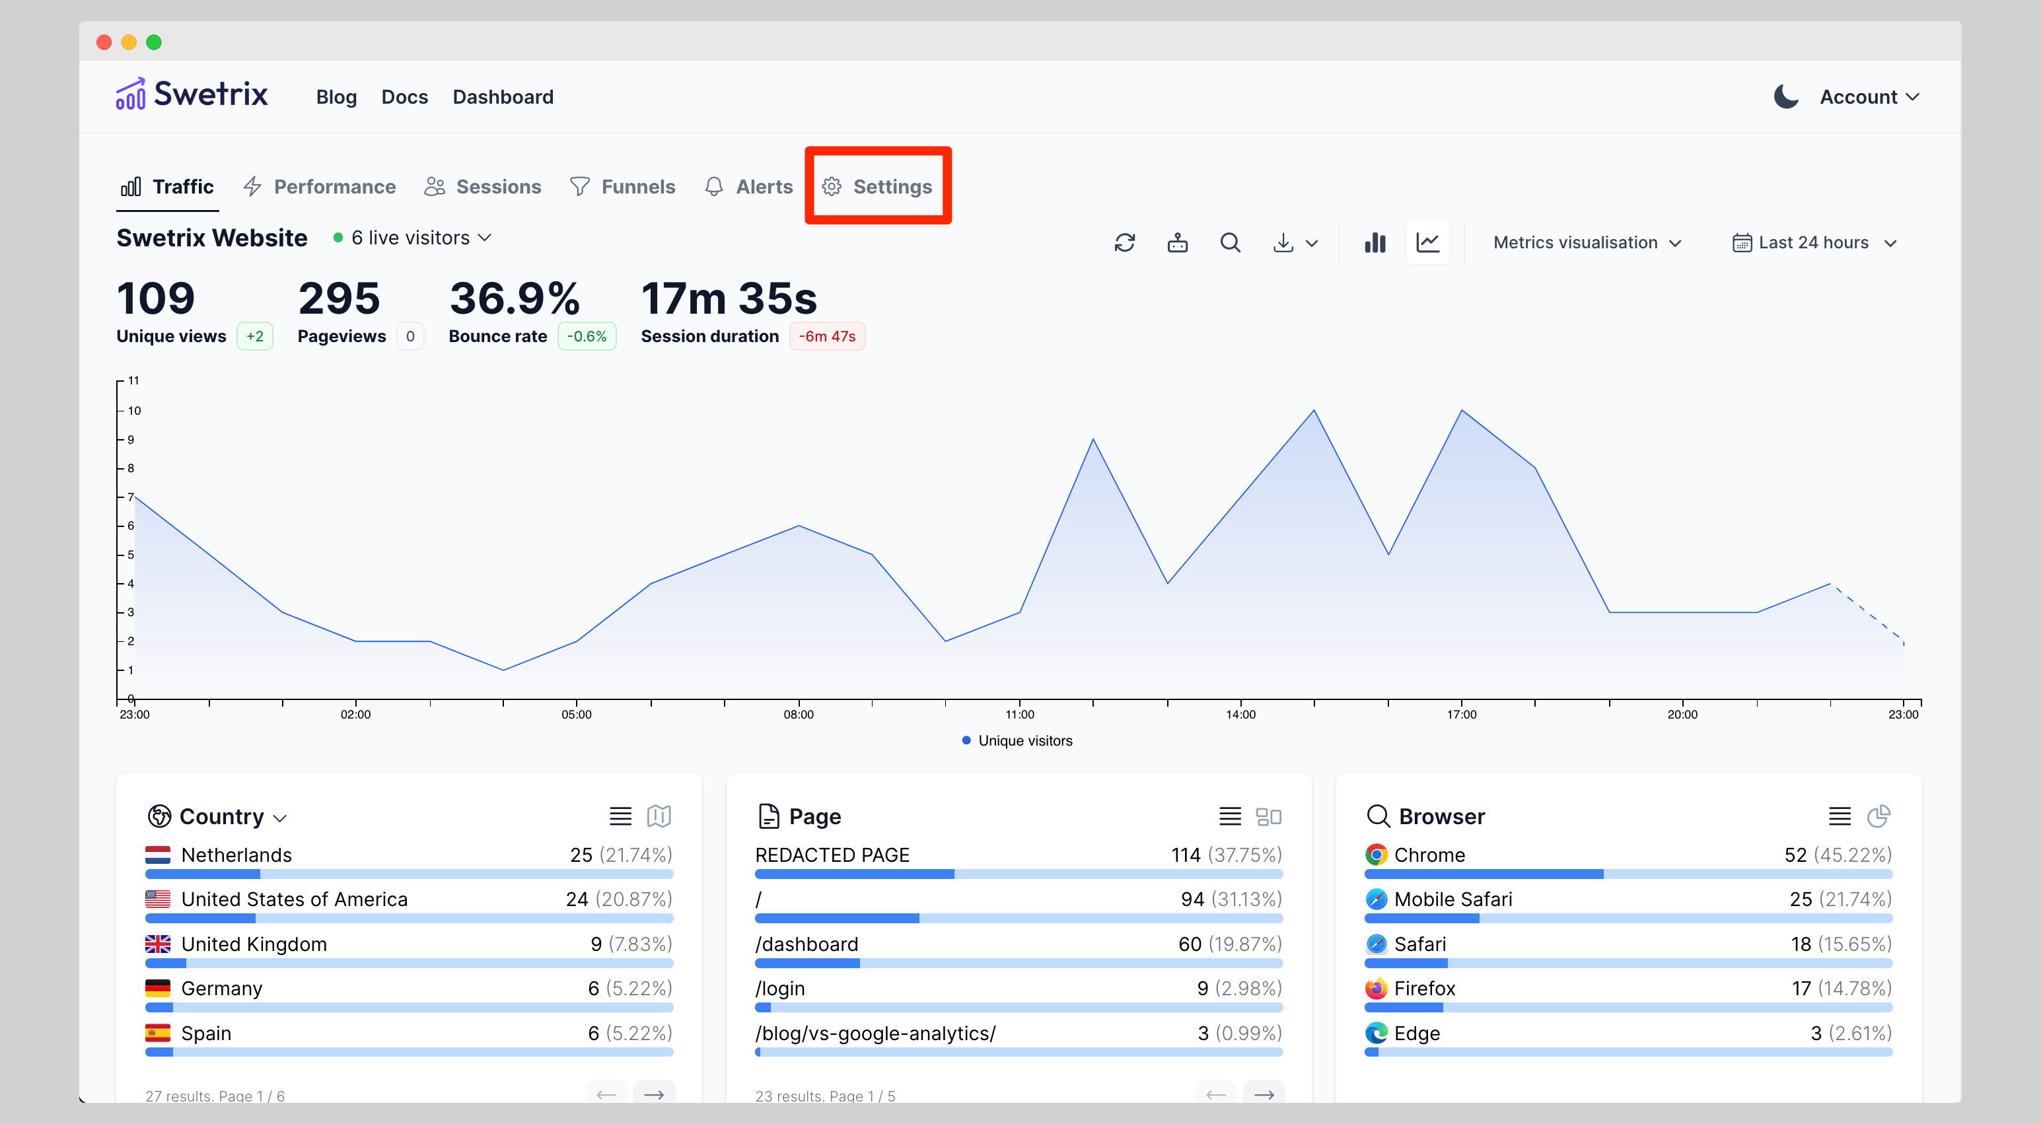The width and height of the screenshot is (2041, 1124).
Task: Go to next page of Page results
Action: [x=1264, y=1096]
